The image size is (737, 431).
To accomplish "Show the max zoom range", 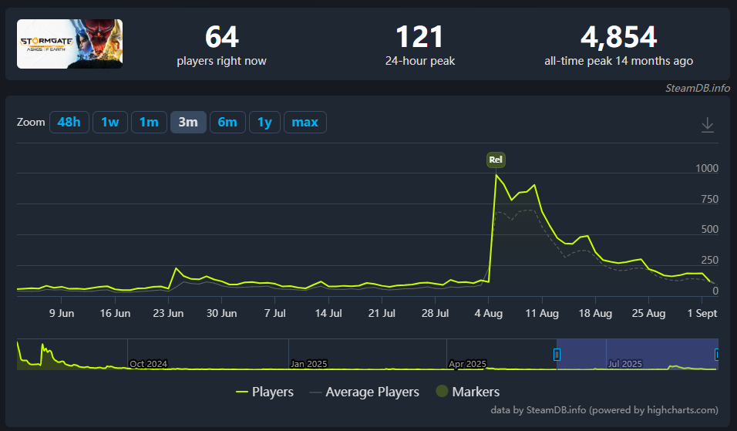I will (x=305, y=122).
